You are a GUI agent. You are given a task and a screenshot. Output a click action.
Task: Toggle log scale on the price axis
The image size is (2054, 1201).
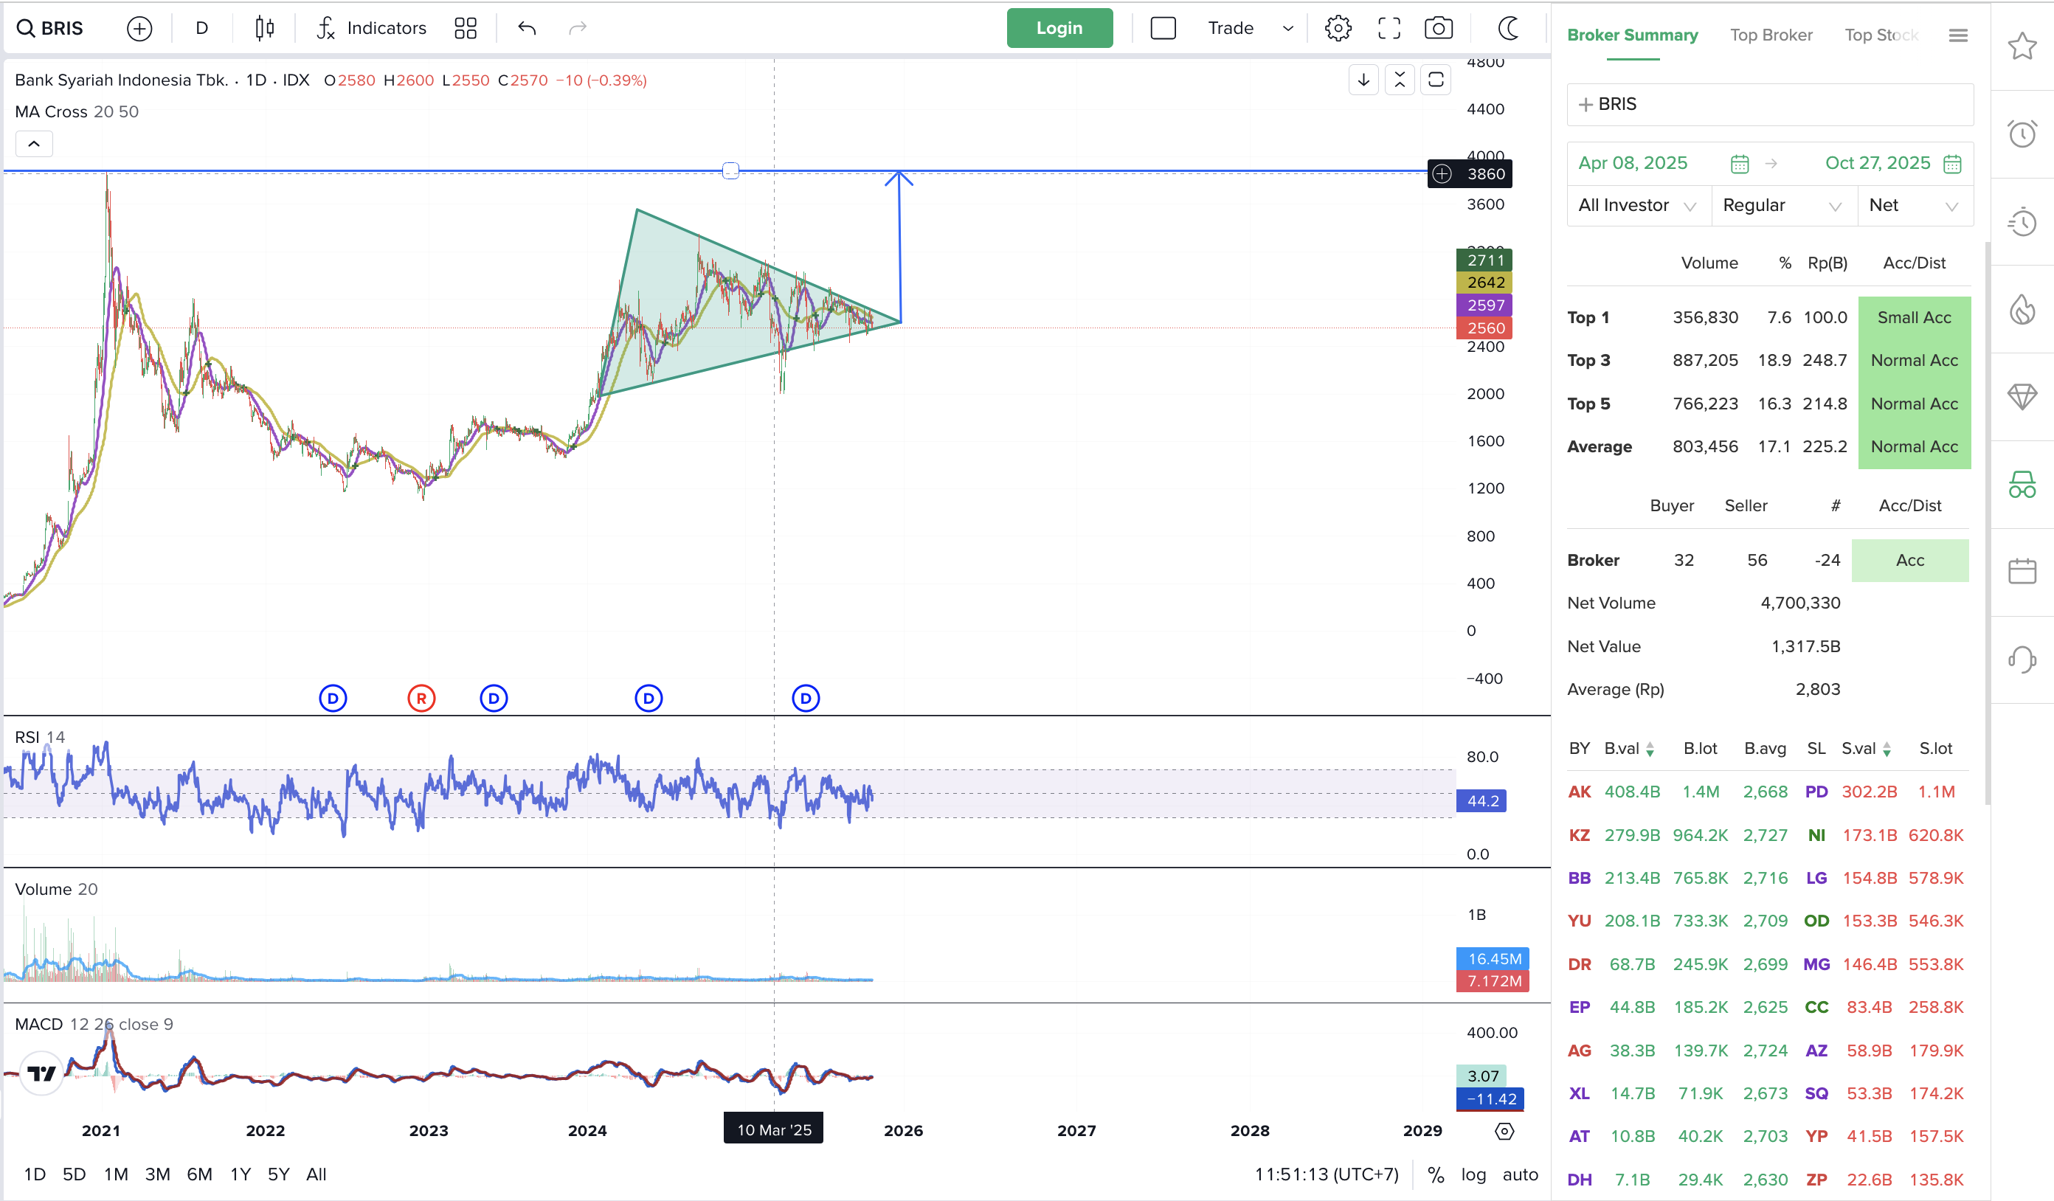pos(1473,1174)
